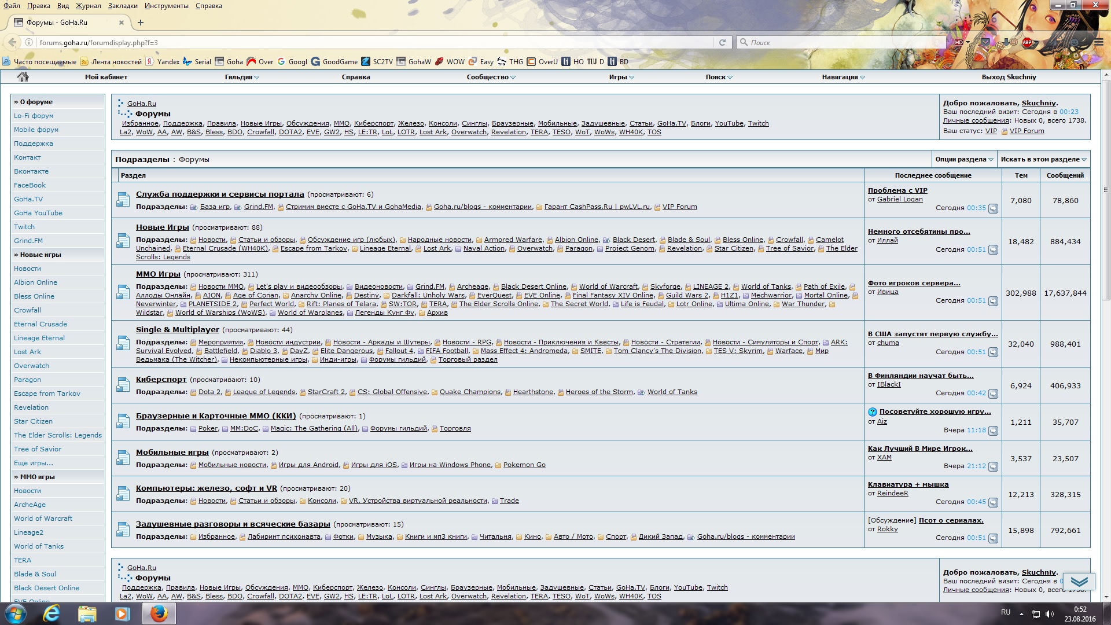Click the forum status icon next to 'MMO Игры'

(x=123, y=293)
